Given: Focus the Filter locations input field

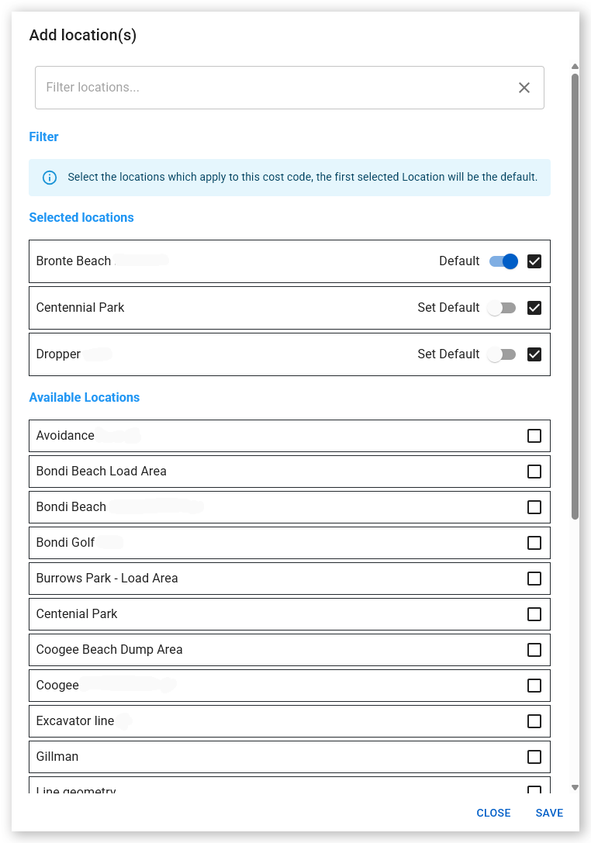Looking at the screenshot, I should 275,88.
